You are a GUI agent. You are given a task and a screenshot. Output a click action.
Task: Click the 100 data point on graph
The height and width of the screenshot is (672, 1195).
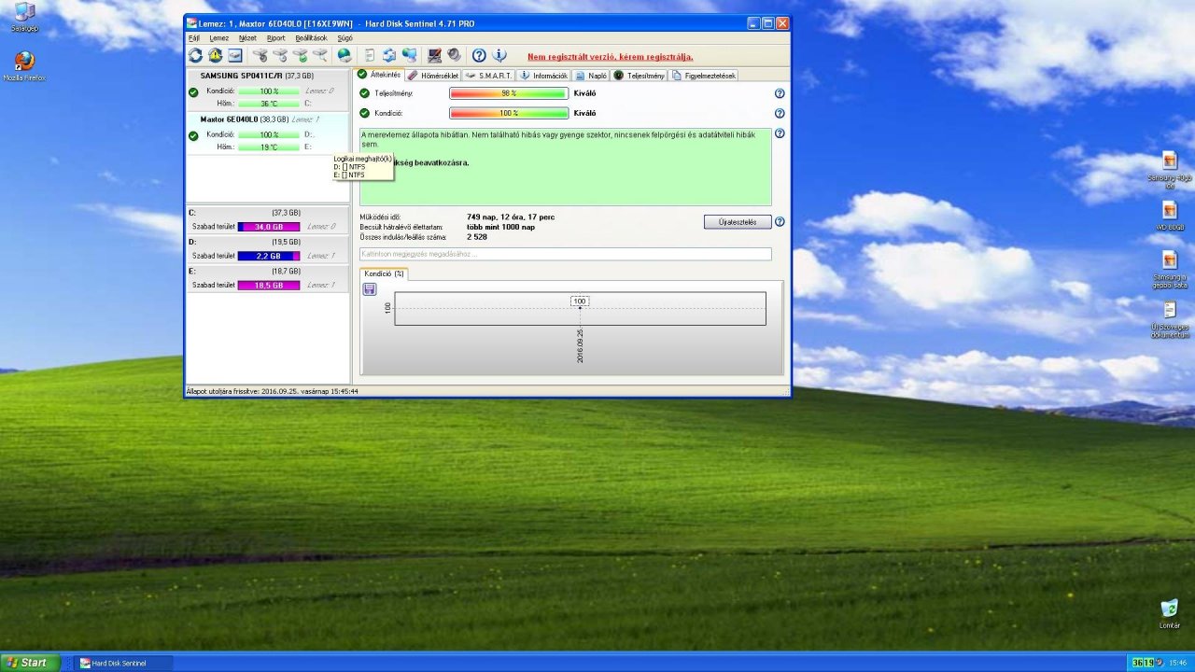click(580, 301)
